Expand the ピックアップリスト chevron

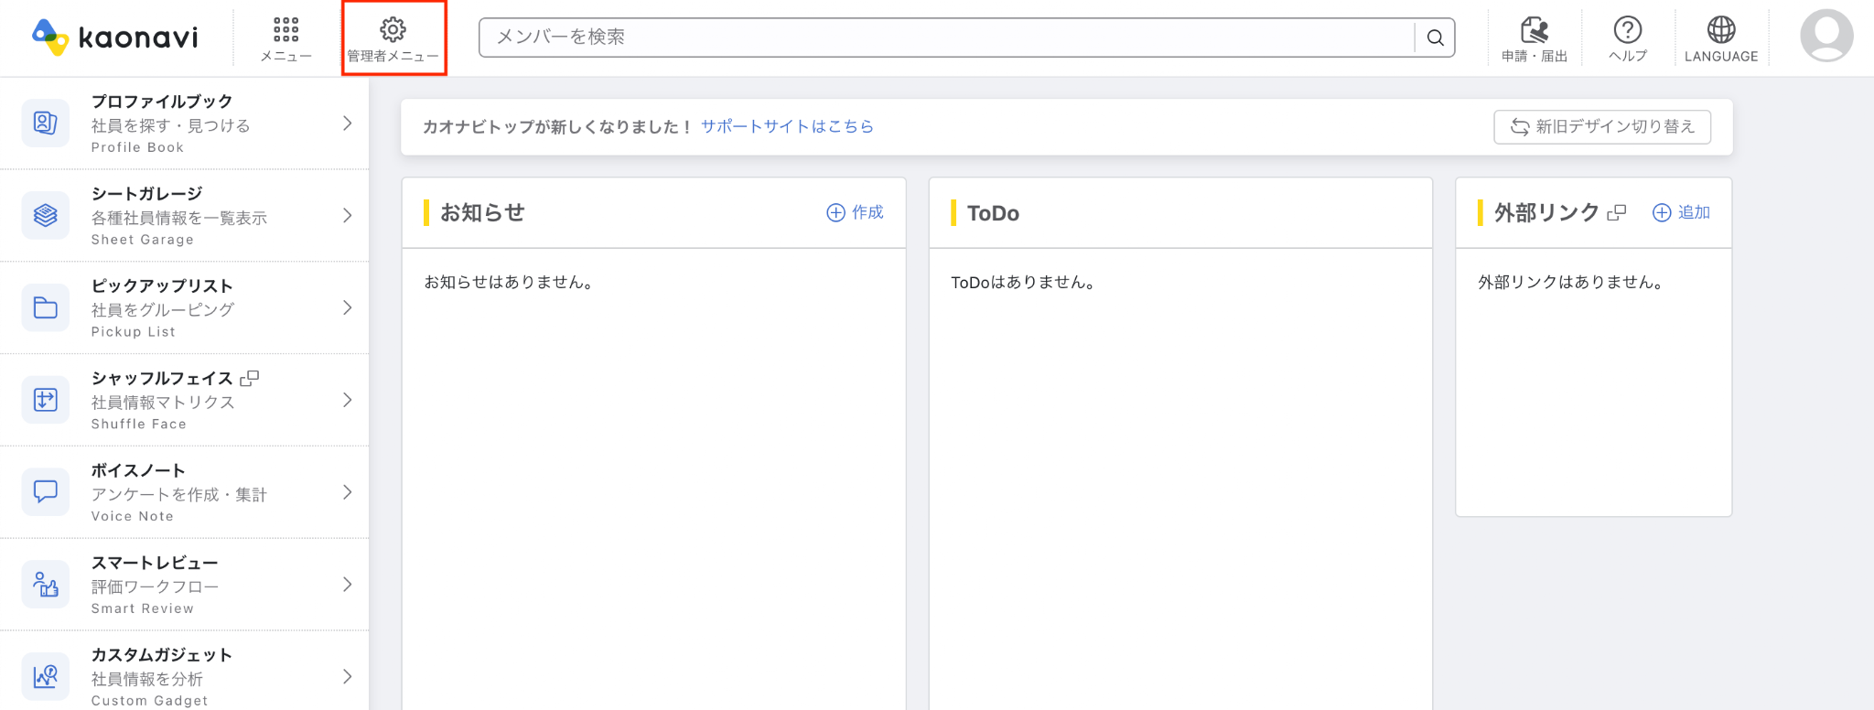pyautogui.click(x=348, y=307)
